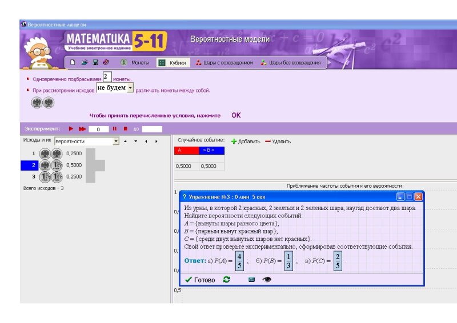
Task: Click the red book exercises icon
Action: [x=106, y=62]
